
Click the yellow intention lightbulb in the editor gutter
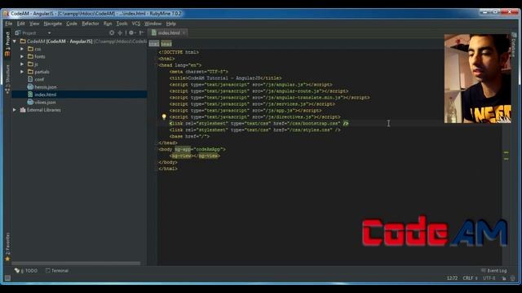(164, 116)
